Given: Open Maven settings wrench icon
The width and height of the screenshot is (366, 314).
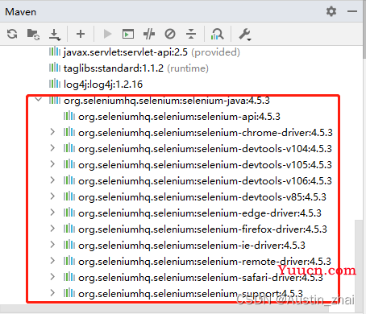Looking at the screenshot, I should click(x=245, y=35).
